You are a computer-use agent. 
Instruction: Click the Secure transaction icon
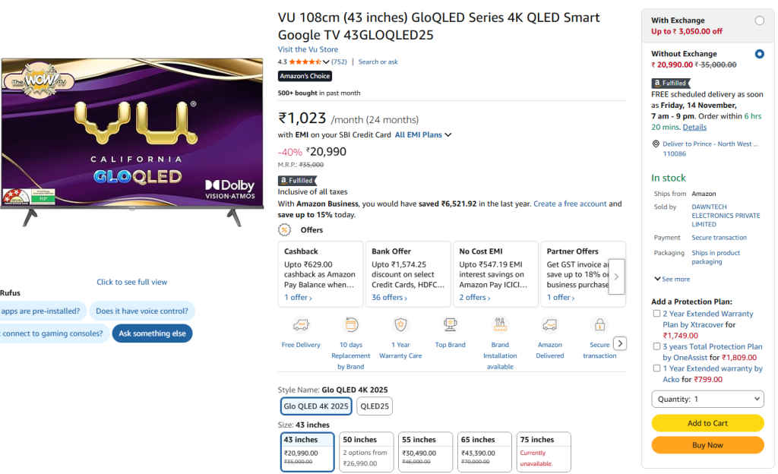(x=599, y=324)
